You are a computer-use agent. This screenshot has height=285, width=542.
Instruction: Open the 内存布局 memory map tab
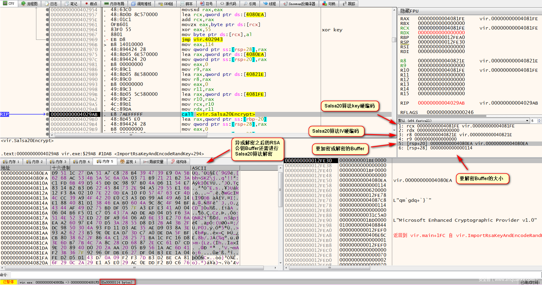[x=114, y=4]
